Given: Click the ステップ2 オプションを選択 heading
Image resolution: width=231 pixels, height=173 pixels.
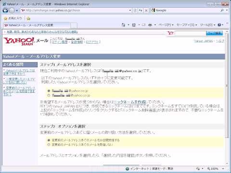Looking at the screenshot, I should [x=63, y=126].
